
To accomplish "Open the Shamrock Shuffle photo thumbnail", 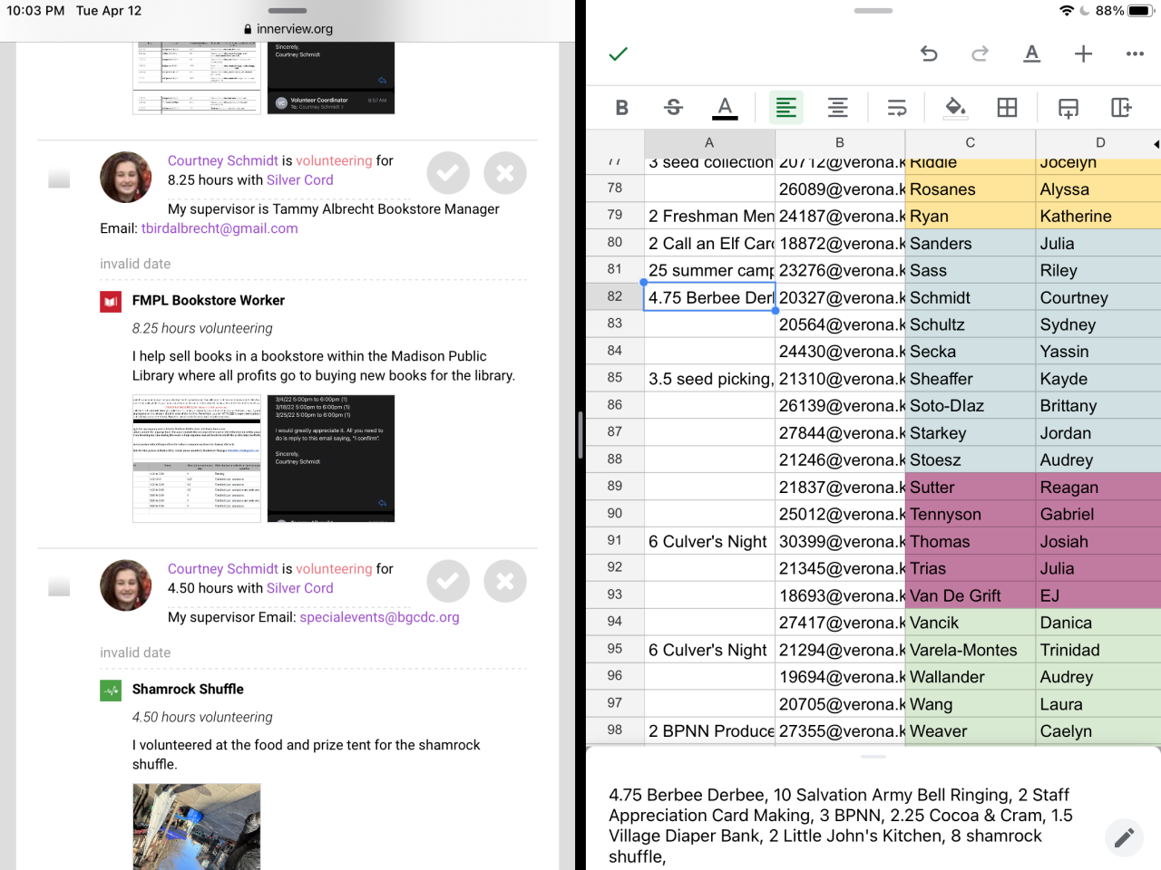I will [x=197, y=826].
